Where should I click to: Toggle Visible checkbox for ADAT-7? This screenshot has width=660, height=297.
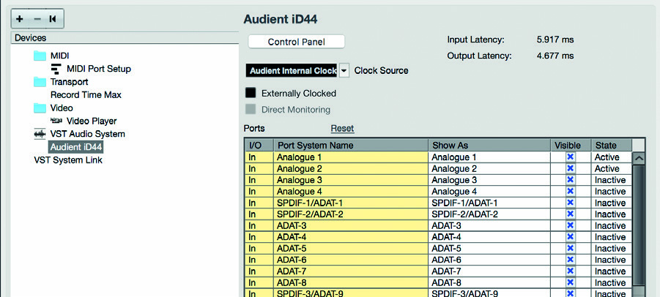click(571, 271)
